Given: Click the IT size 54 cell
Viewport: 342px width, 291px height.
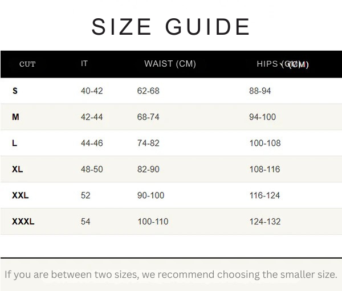Looking at the screenshot, I should [85, 222].
